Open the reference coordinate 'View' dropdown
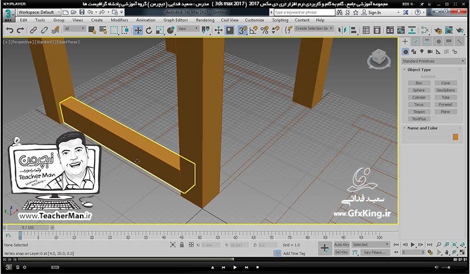Screen dimensions: 470x274 [x=188, y=29]
